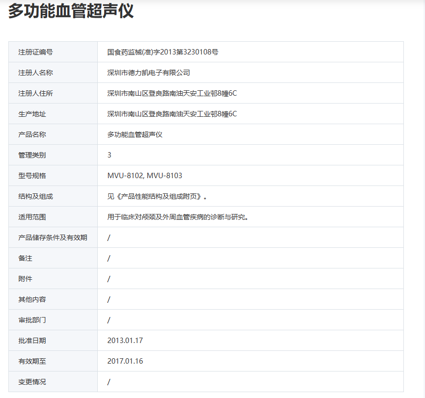Image resolution: width=425 pixels, height=398 pixels.
Task: Click the text 见《产品性能结构及组成附页》。
Action: [157, 196]
